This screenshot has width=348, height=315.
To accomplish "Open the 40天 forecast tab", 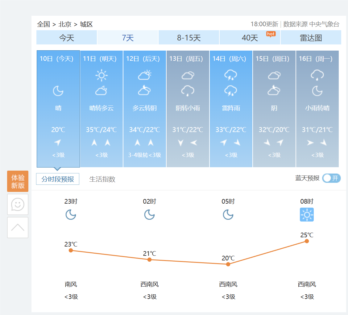I will point(250,38).
